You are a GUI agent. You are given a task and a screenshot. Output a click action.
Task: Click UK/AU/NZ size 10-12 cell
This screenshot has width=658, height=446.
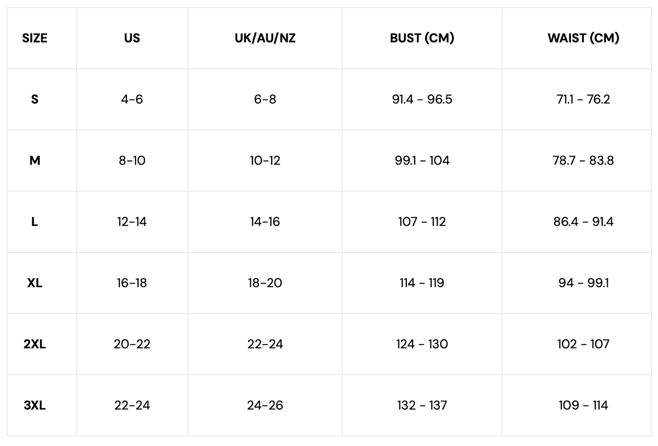265,161
